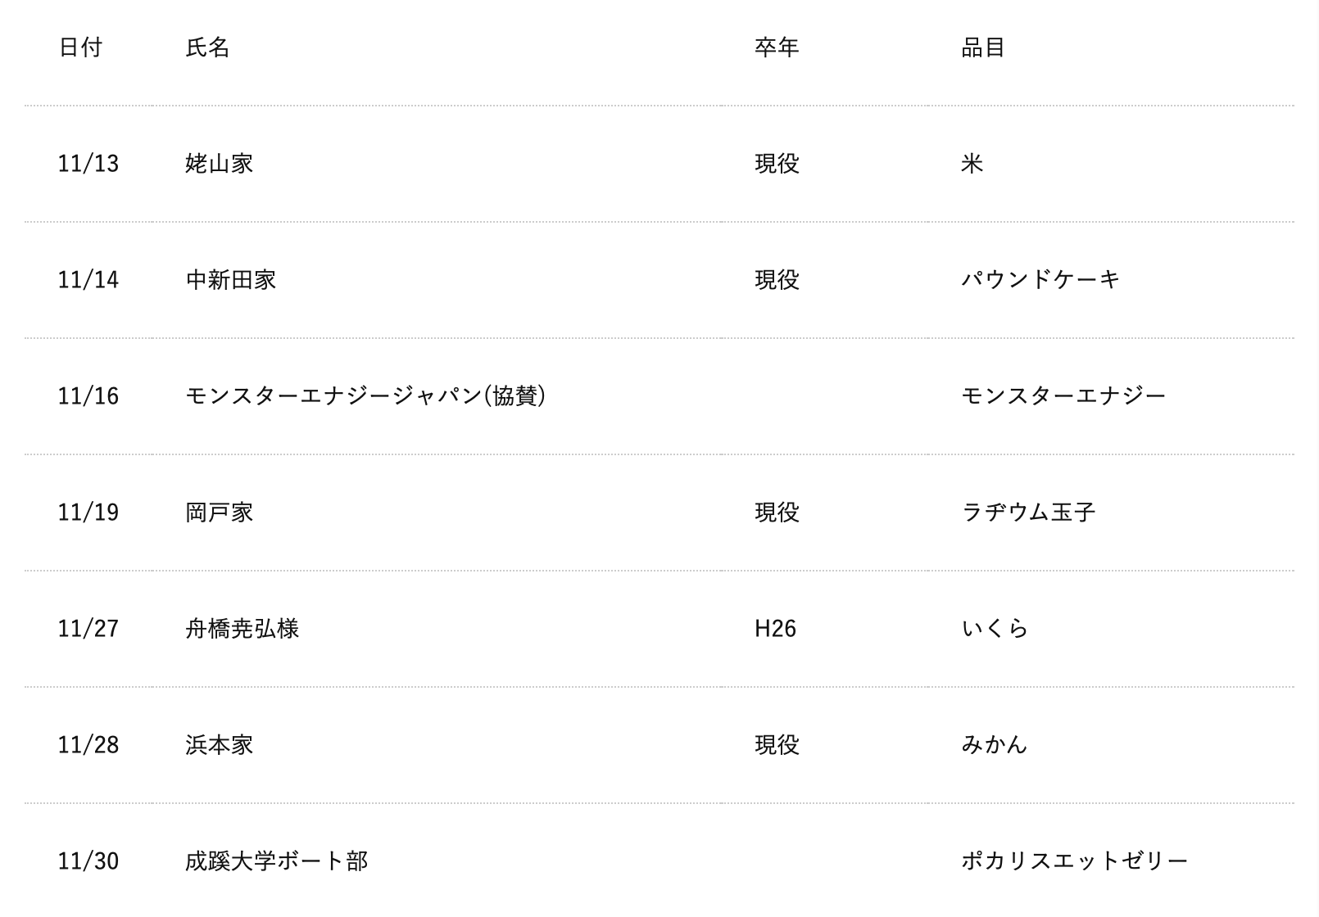This screenshot has width=1319, height=917.
Task: Click the パウンドケーキ item cell
Action: coord(1040,280)
